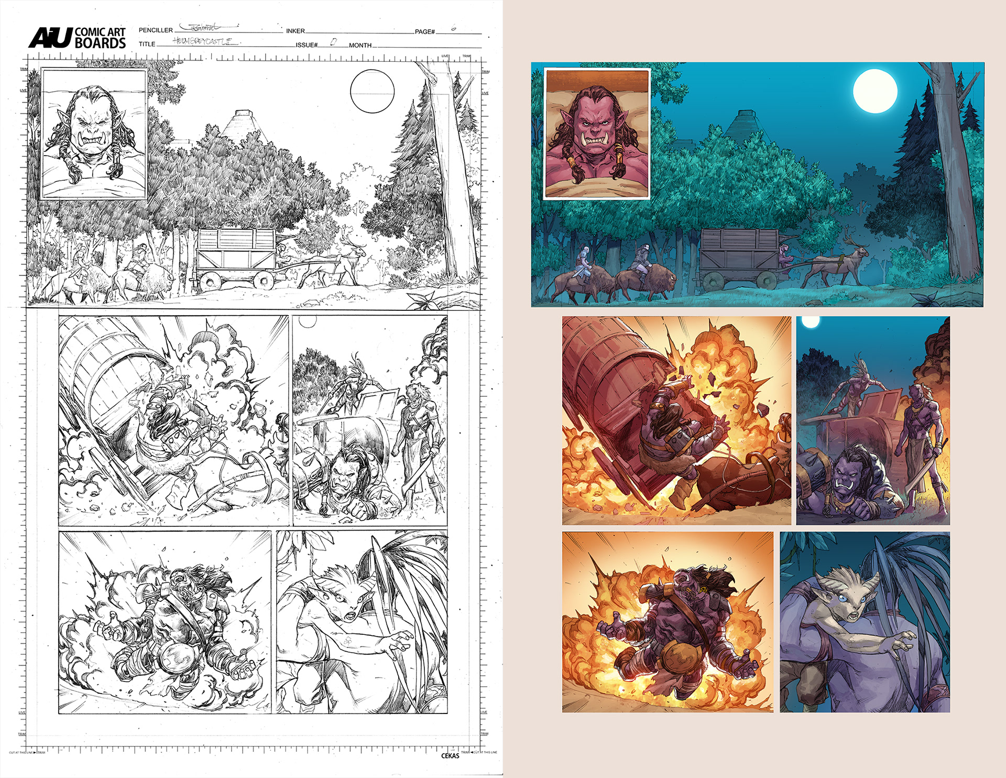Viewport: 1006px width, 778px height.
Task: Click the colored night panel with fallen orc
Action: [873, 420]
